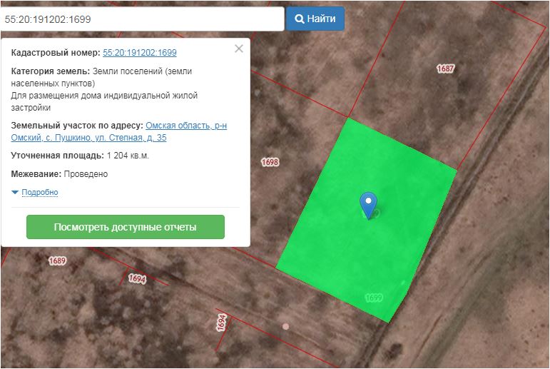Screen dimensions: 550x369
Task: Click the parcel label 1698
Action: [x=270, y=162]
